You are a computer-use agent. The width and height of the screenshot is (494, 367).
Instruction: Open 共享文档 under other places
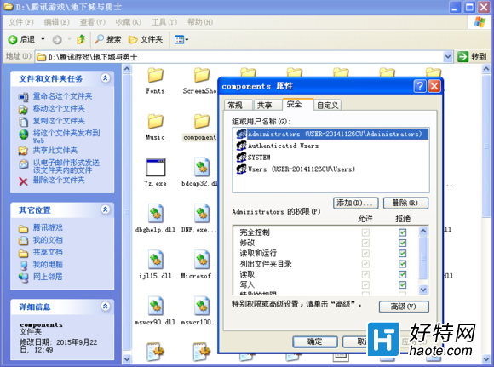(48, 252)
